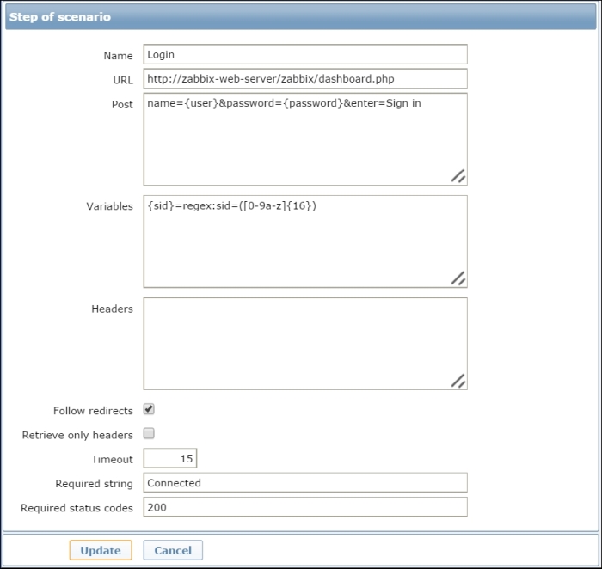Viewport: 602px width, 569px height.
Task: Click the Timeout label text
Action: [x=112, y=460]
